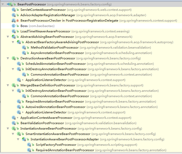
Task: Select AbstractAdvisingBeanPostProcessor row
Action: pos(91,37)
